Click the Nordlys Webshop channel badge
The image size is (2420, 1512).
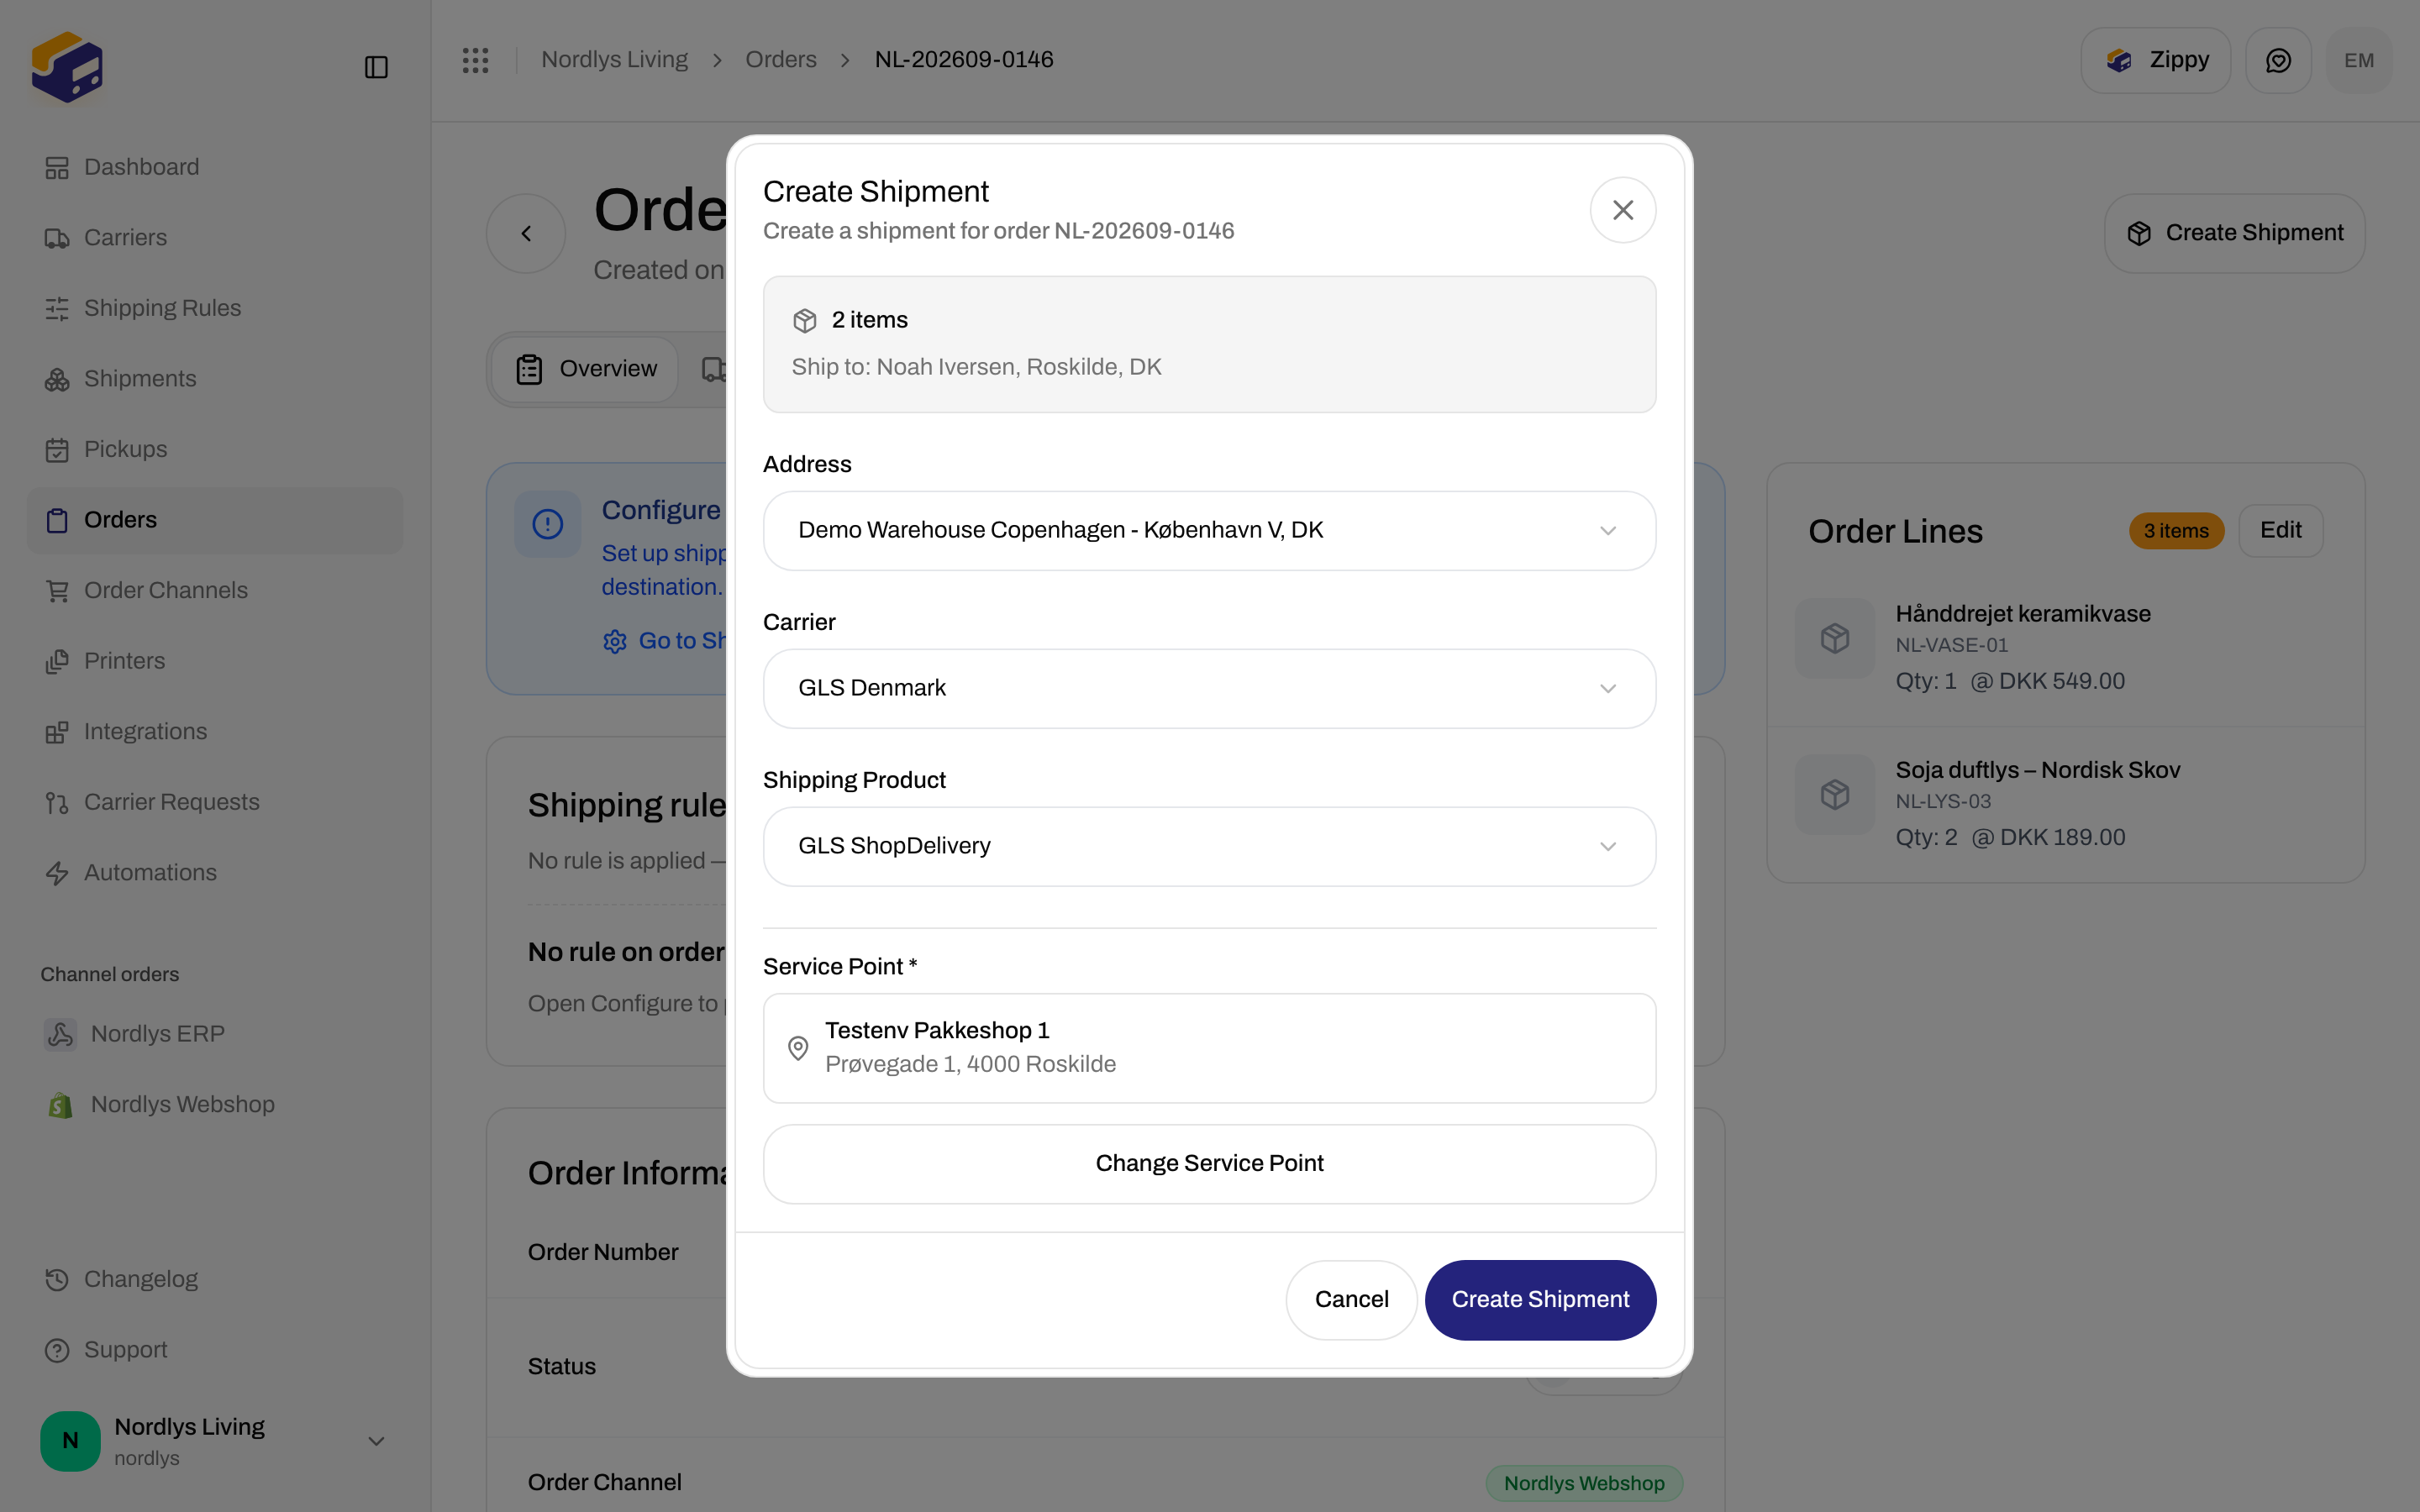[x=1584, y=1483]
